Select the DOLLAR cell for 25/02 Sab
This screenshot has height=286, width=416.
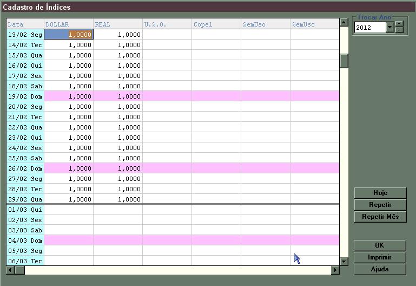(x=69, y=158)
